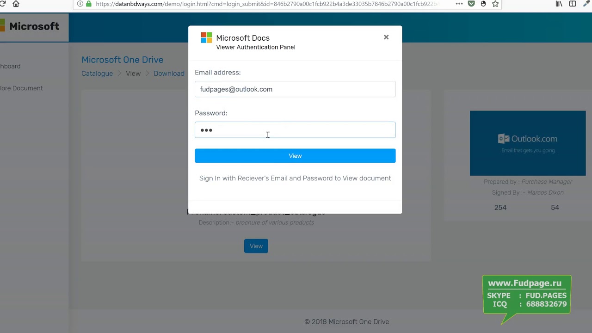Open Dashboard item in left sidebar
The image size is (592, 333).
click(x=10, y=66)
